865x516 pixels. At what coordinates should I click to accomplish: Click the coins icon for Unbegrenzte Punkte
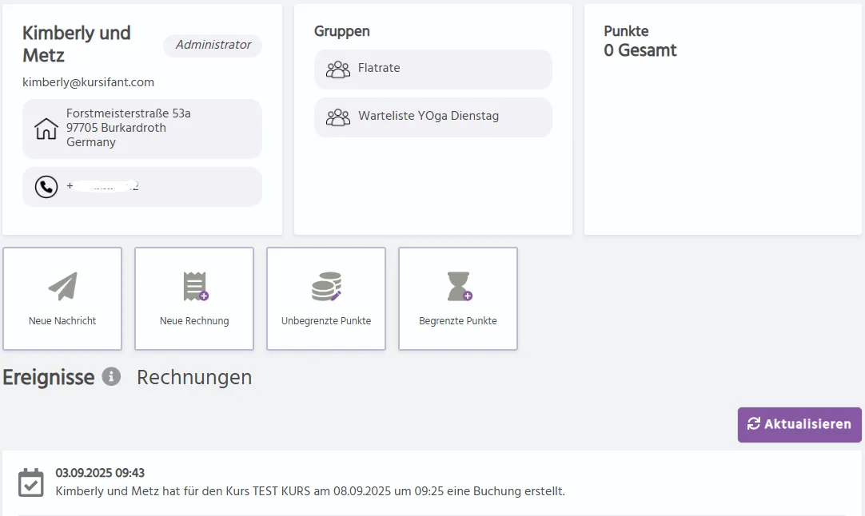tap(326, 286)
